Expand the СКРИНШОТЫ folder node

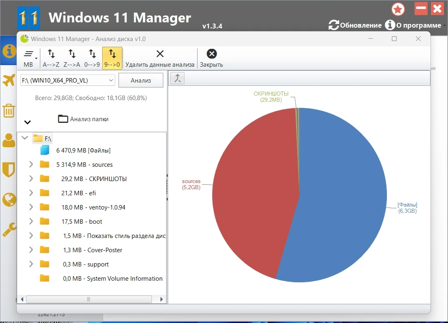click(31, 179)
